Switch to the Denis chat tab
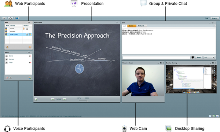This screenshot has height=132, width=220. pos(132,26)
